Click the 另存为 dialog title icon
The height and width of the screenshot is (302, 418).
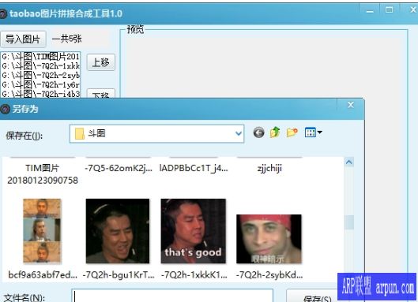coord(5,109)
